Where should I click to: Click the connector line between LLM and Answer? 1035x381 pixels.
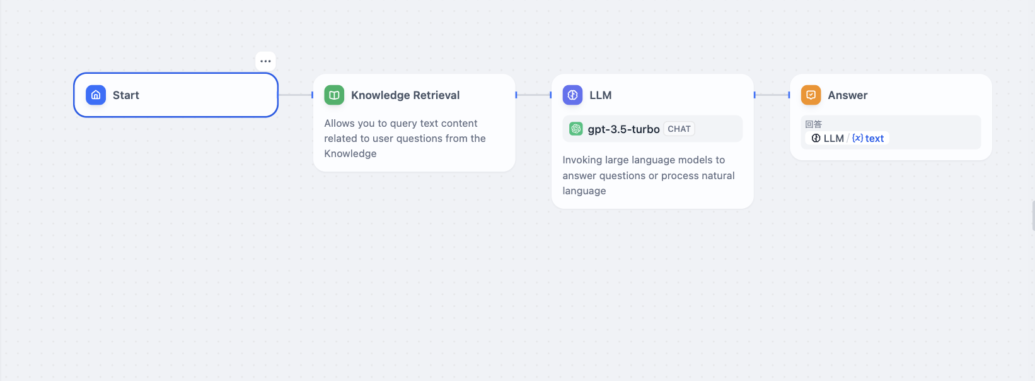[x=772, y=95]
